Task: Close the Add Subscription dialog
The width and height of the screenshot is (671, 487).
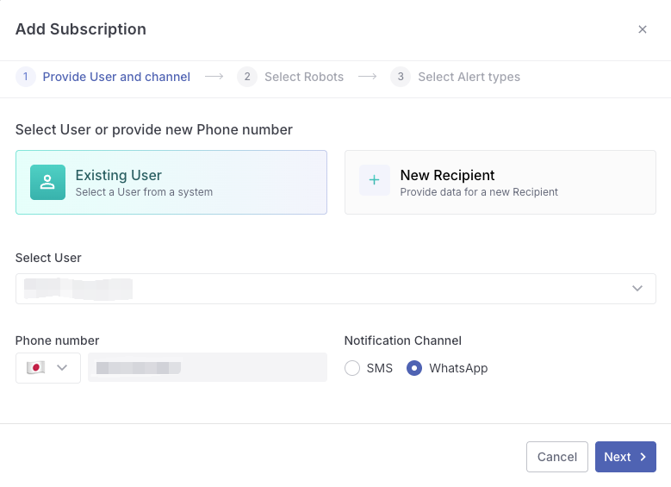Action: click(x=642, y=29)
